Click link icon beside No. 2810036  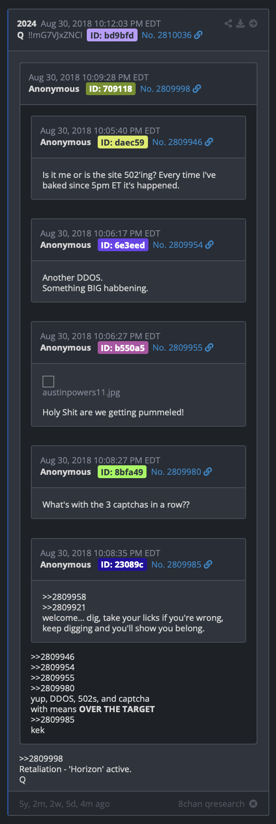click(198, 35)
